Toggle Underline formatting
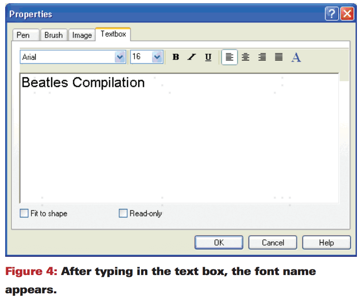Screen dimensions: 363x298 [x=208, y=57]
